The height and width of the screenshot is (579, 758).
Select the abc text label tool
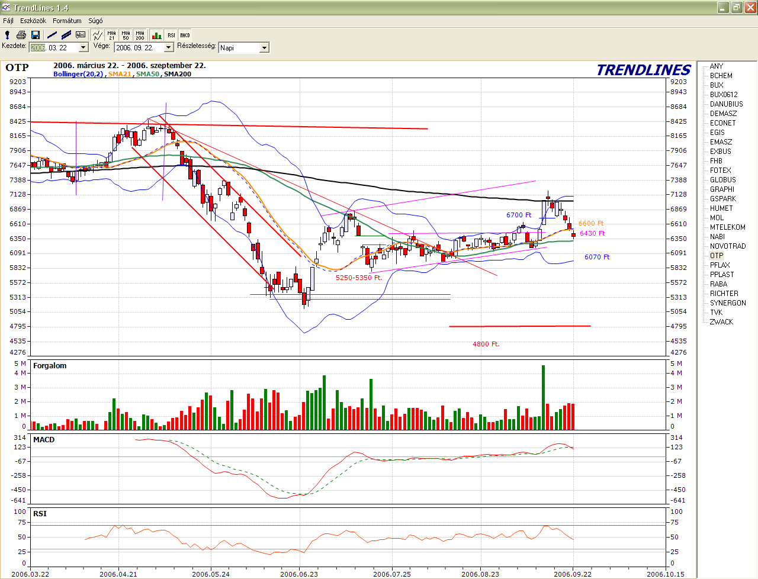tap(81, 35)
